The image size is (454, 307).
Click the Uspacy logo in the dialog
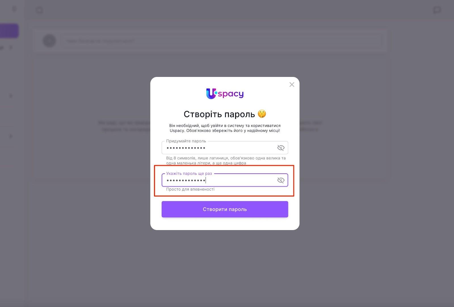[x=225, y=94]
